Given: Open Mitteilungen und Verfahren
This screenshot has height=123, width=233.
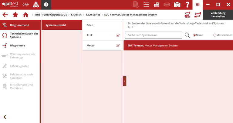Looking at the screenshot, I should (x=20, y=86).
